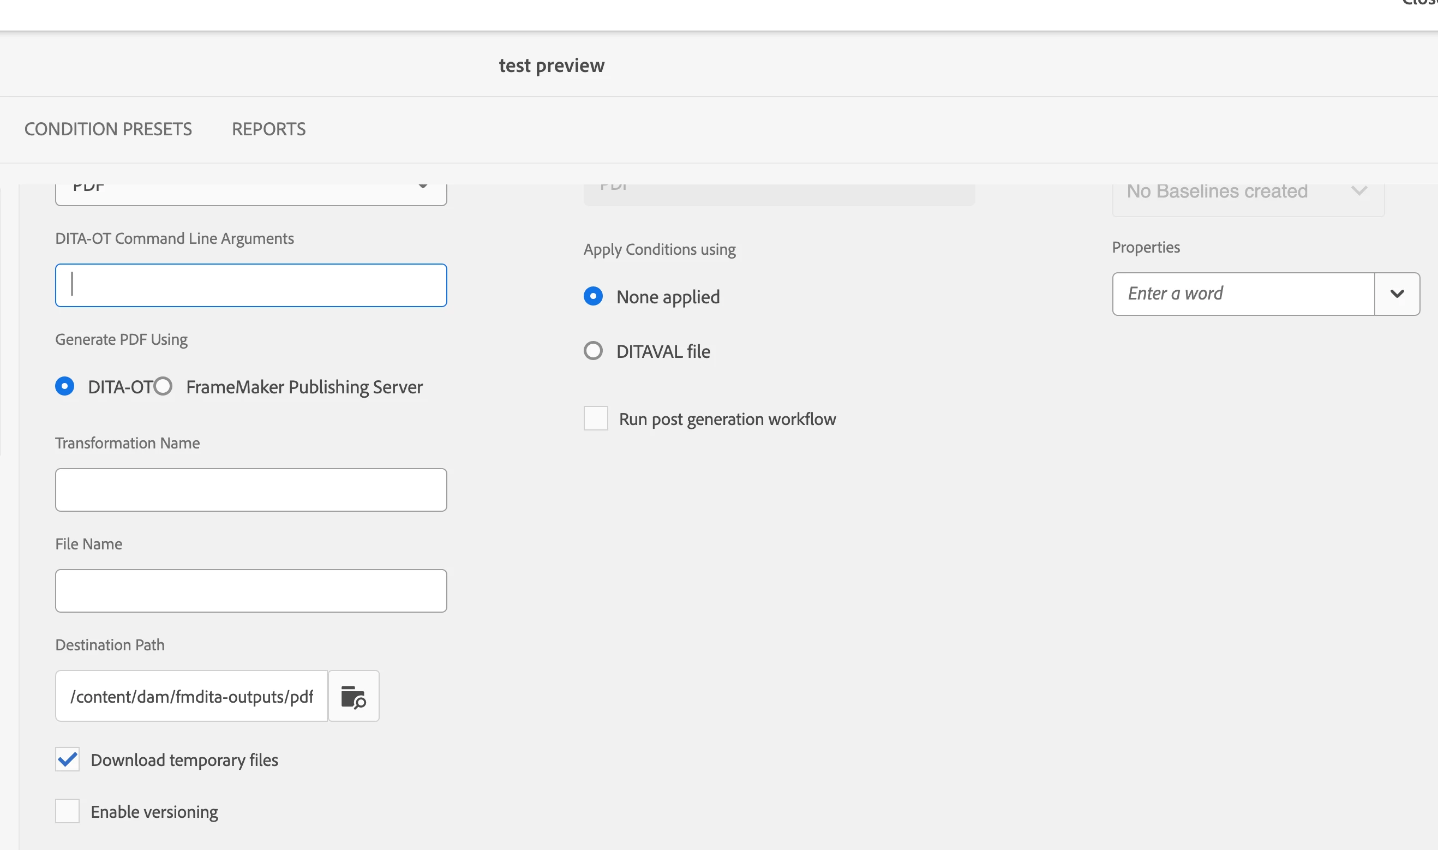Click the Destination Path text field
This screenshot has width=1438, height=850.
click(x=191, y=696)
